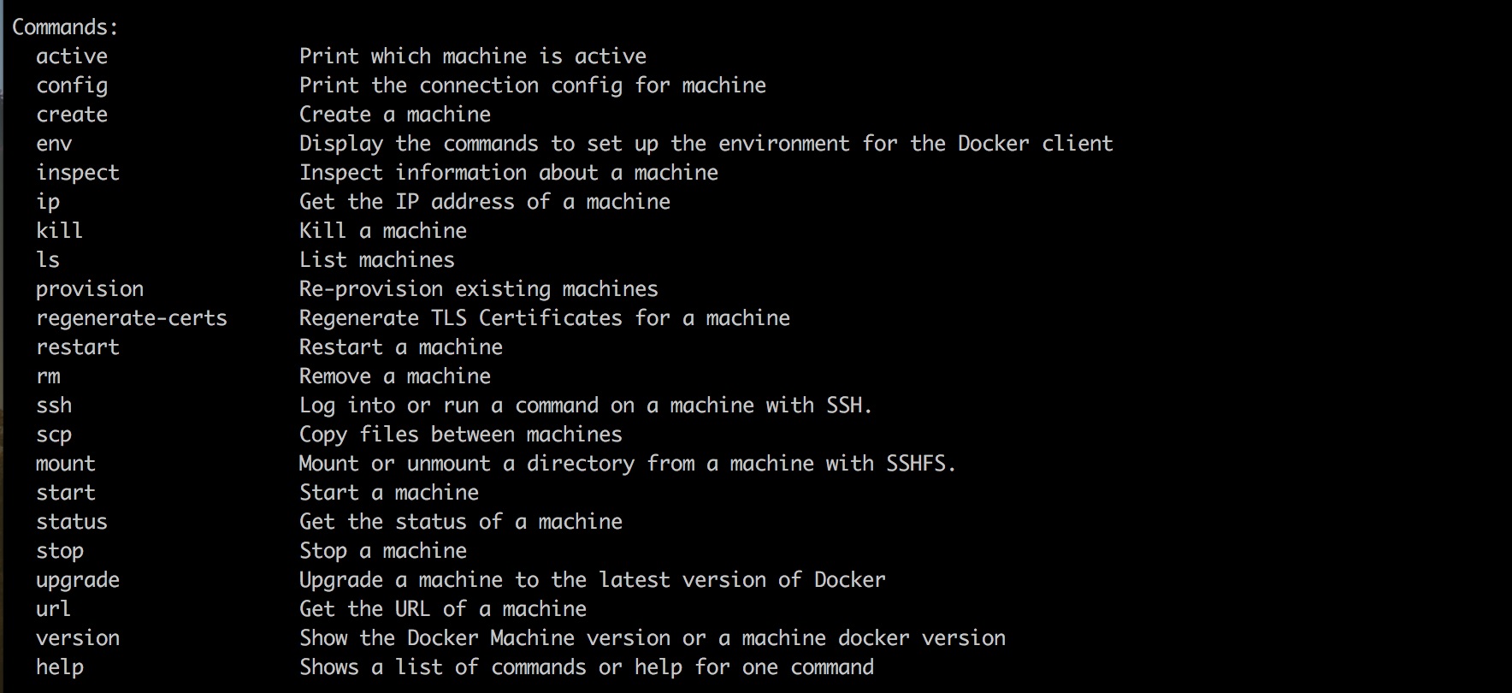Click the 'help' command entry
This screenshot has height=693, width=1512.
[60, 668]
